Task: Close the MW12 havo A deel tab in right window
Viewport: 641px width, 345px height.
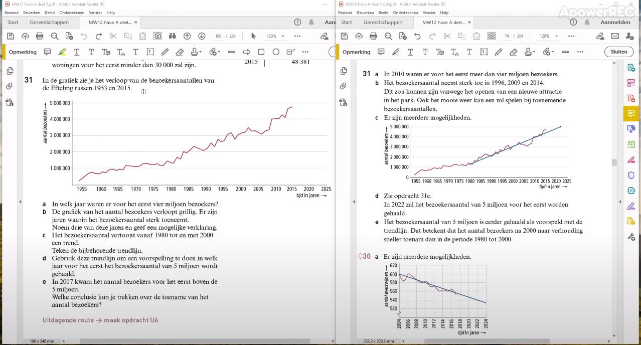Action: point(469,22)
